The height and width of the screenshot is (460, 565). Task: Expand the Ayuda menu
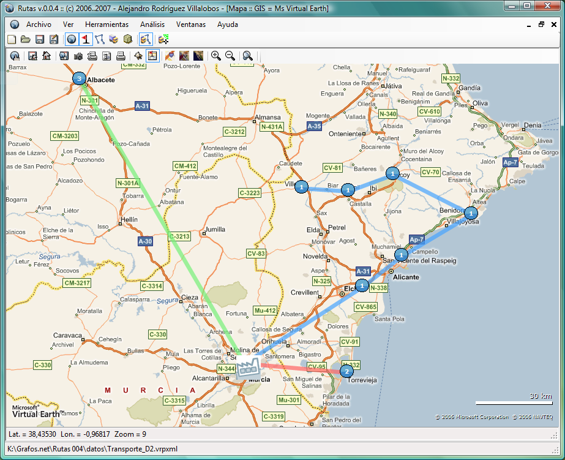(x=228, y=25)
